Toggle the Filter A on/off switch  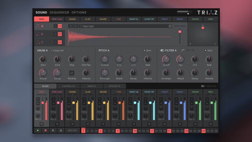(x=162, y=50)
